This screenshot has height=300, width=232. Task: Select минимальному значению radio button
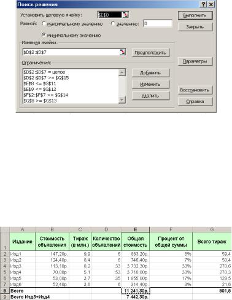tap(44, 35)
